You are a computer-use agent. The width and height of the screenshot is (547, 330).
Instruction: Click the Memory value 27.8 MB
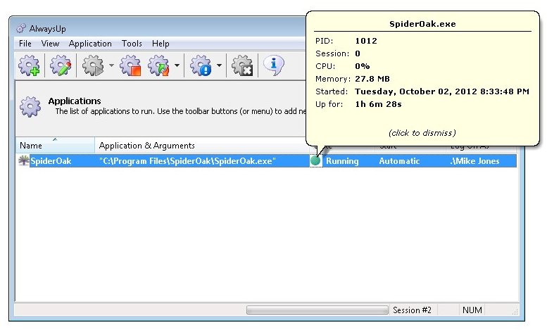pos(372,79)
